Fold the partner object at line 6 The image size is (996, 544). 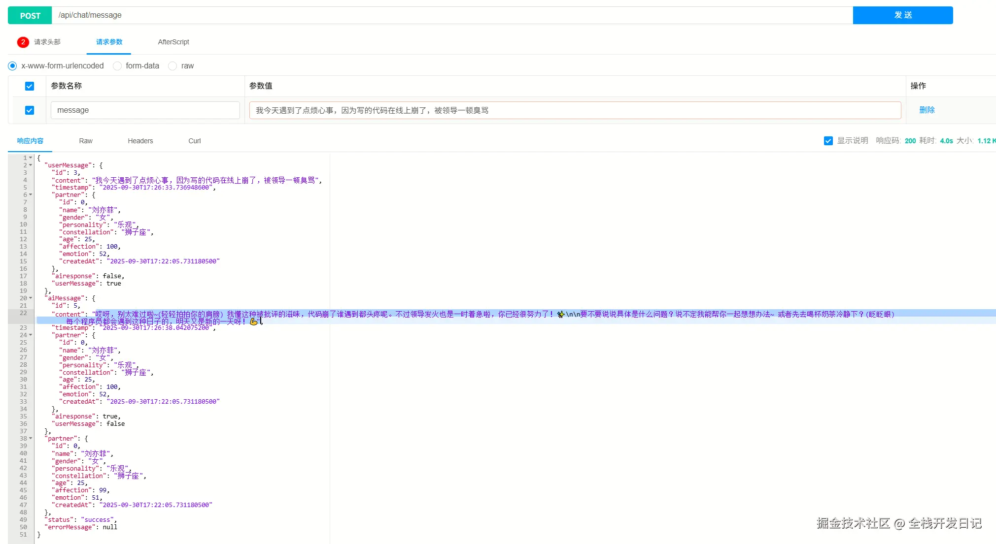[x=31, y=195]
